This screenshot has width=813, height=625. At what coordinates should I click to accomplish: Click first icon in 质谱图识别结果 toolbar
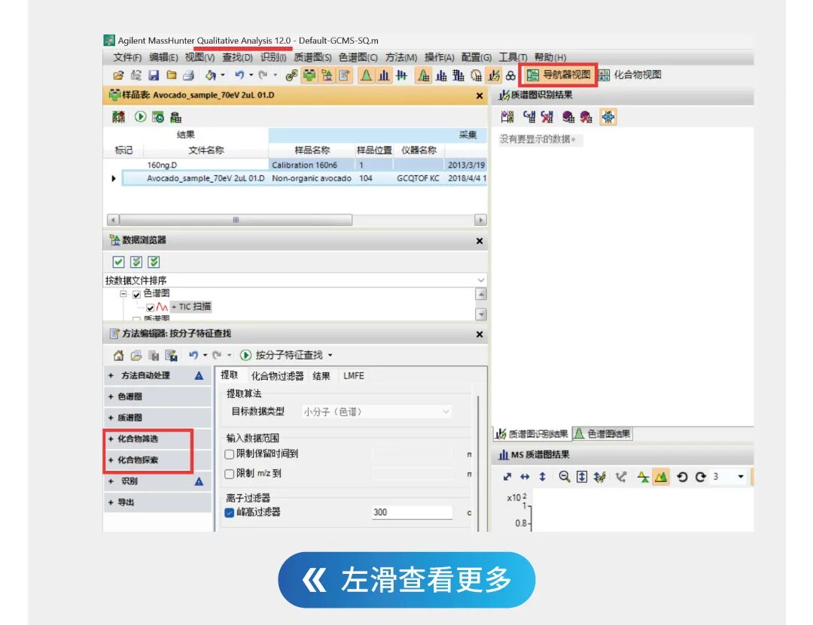(x=507, y=117)
